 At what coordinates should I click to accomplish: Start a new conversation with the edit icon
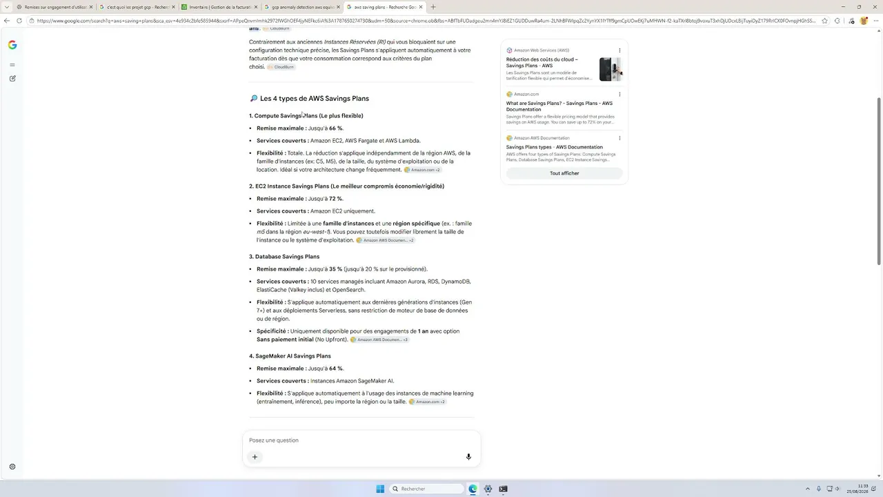12,79
